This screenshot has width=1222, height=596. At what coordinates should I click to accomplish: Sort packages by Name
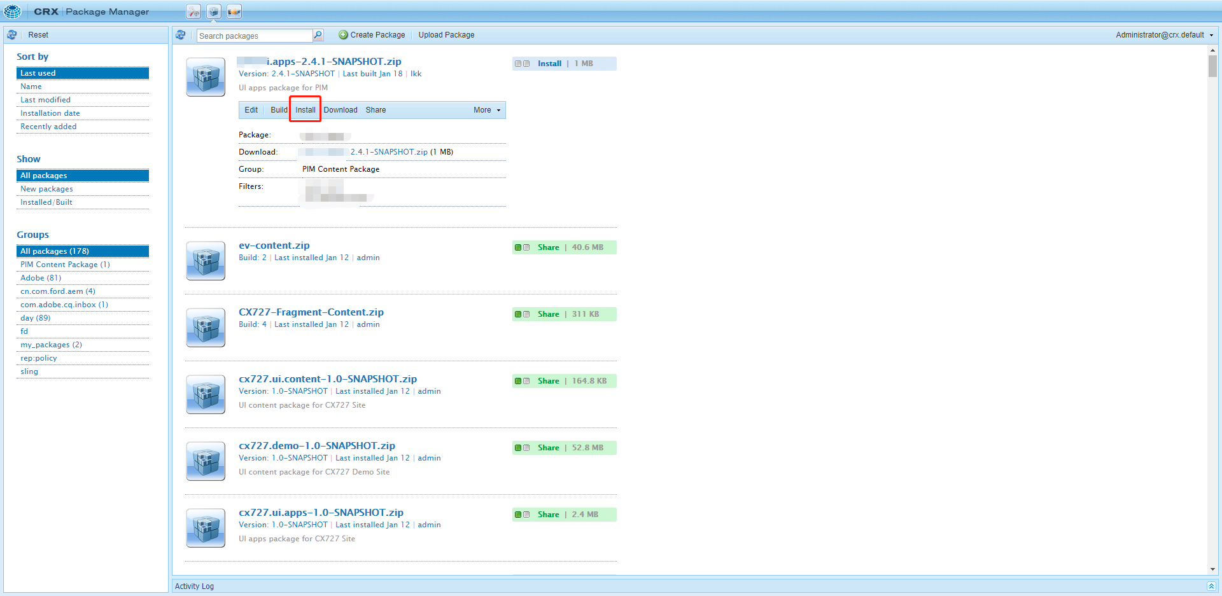83,87
